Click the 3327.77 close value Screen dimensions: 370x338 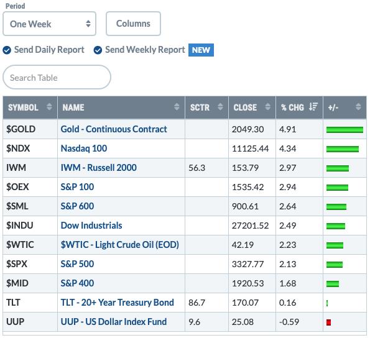(247, 264)
